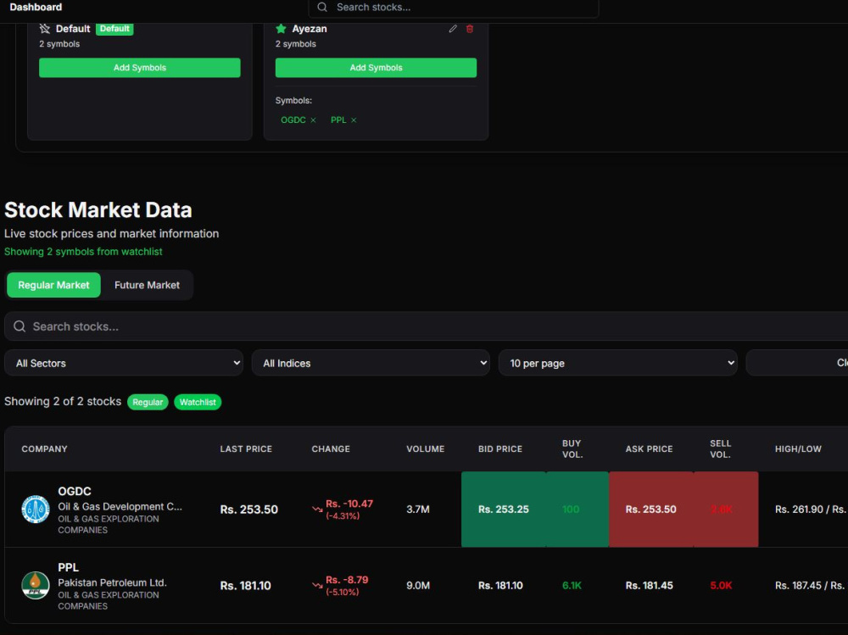
Task: Click the LAST PRICE column header
Action: (246, 449)
